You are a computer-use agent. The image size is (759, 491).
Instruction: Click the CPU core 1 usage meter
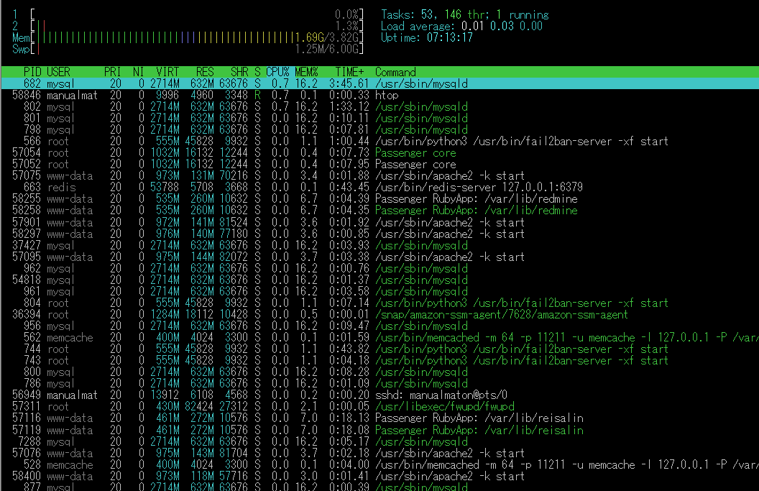tap(194, 12)
